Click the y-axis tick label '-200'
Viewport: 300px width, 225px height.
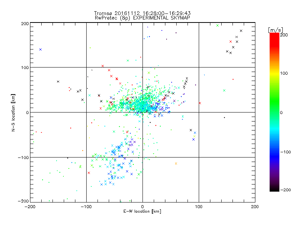[23, 201]
